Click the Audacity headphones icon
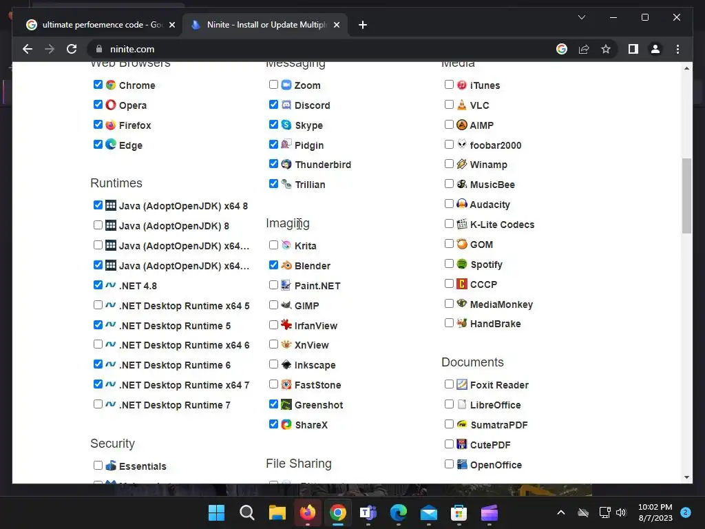 tap(462, 204)
